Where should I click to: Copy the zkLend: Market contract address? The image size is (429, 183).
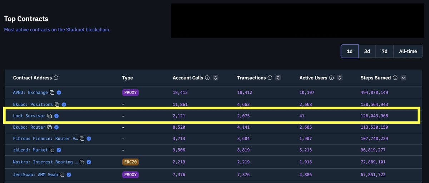[52, 150]
